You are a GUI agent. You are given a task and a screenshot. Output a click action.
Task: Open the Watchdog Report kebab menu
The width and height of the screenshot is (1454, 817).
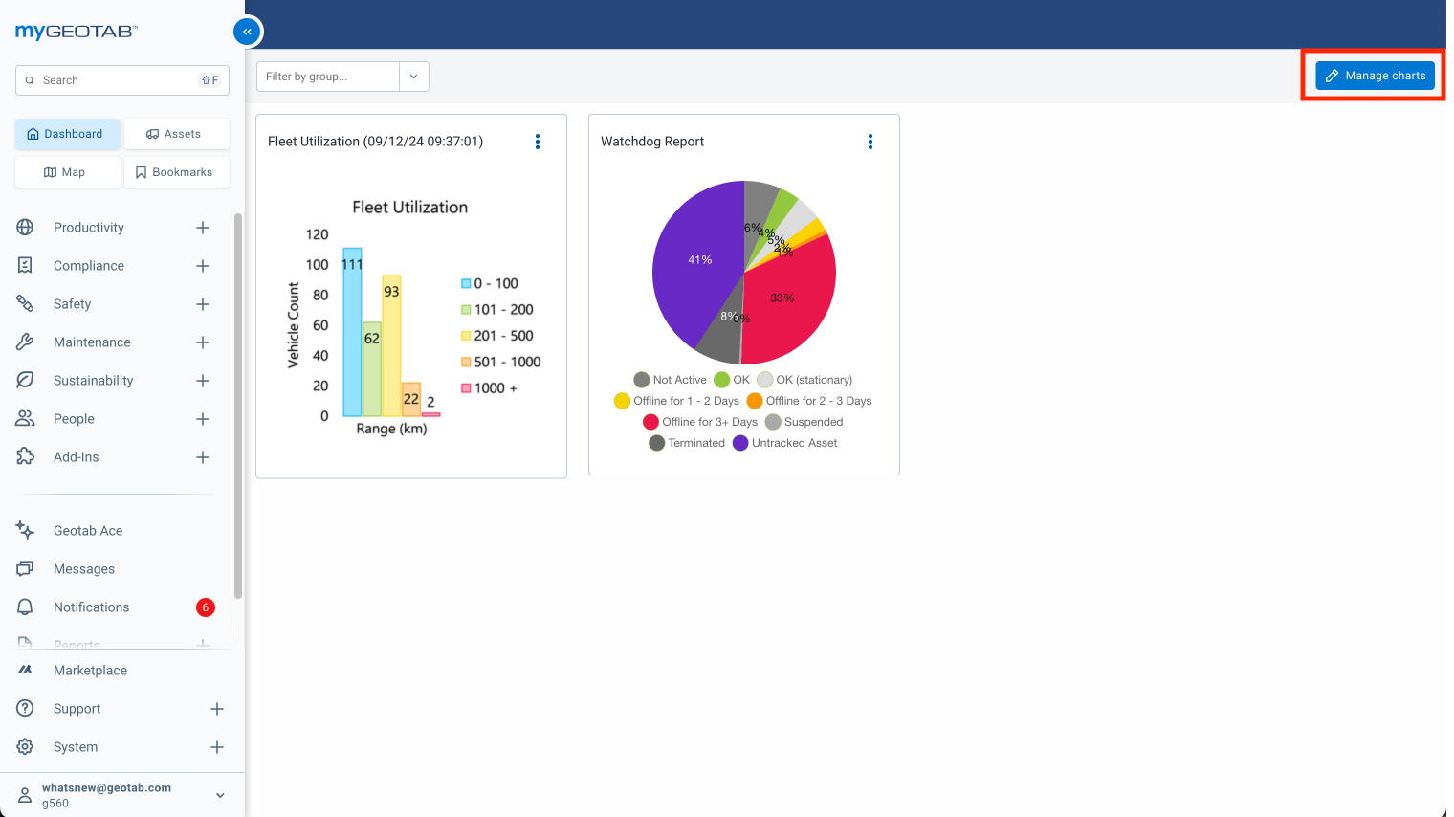870,141
